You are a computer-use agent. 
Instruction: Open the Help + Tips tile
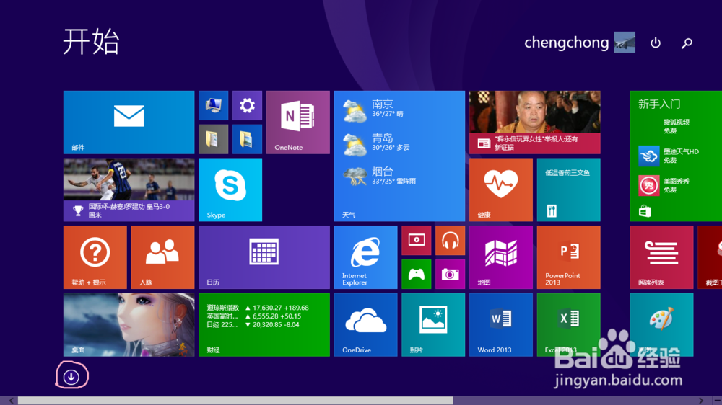pos(95,257)
